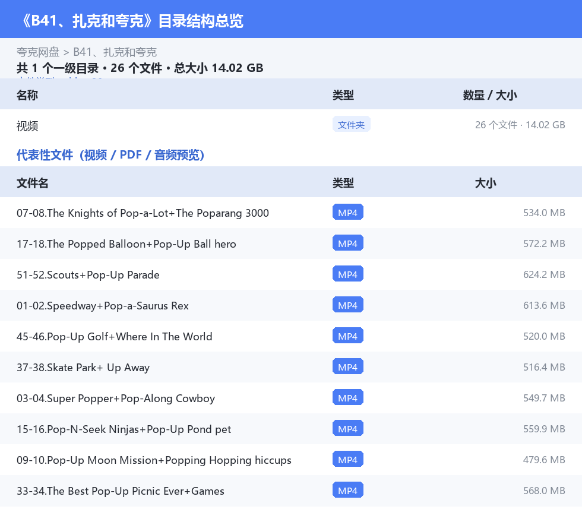The height and width of the screenshot is (525, 582).
Task: Click the 代表性文件 section heading
Action: pyautogui.click(x=110, y=155)
